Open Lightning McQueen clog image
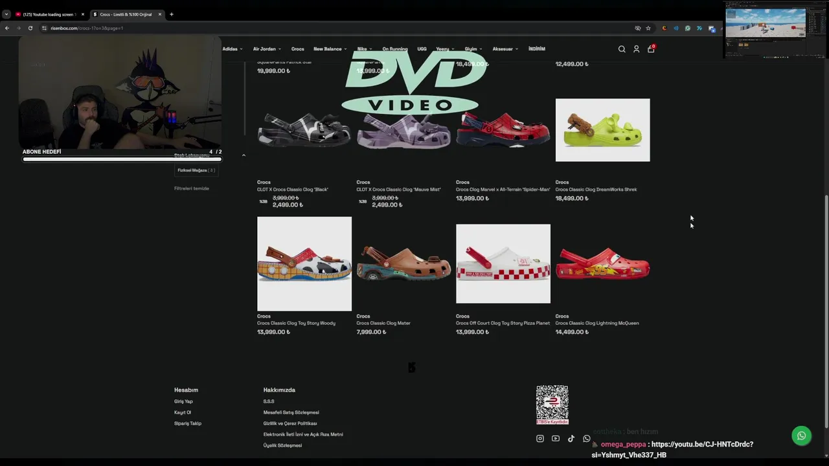The width and height of the screenshot is (829, 466). click(603, 264)
